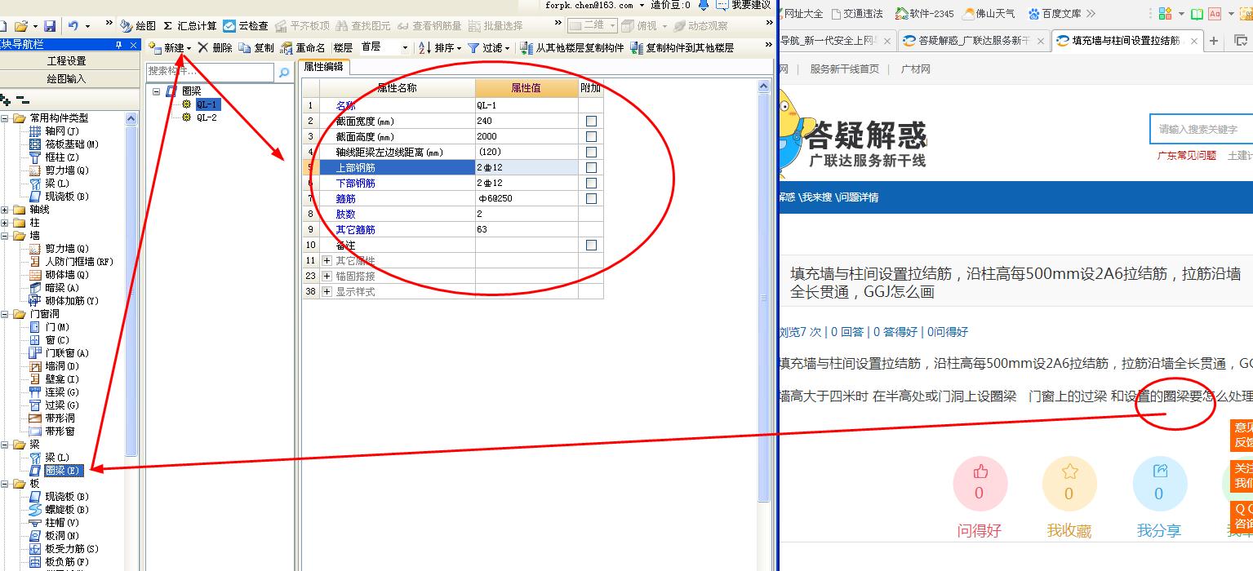Open the 工程设置 navigation section
The image size is (1253, 571).
[x=66, y=61]
